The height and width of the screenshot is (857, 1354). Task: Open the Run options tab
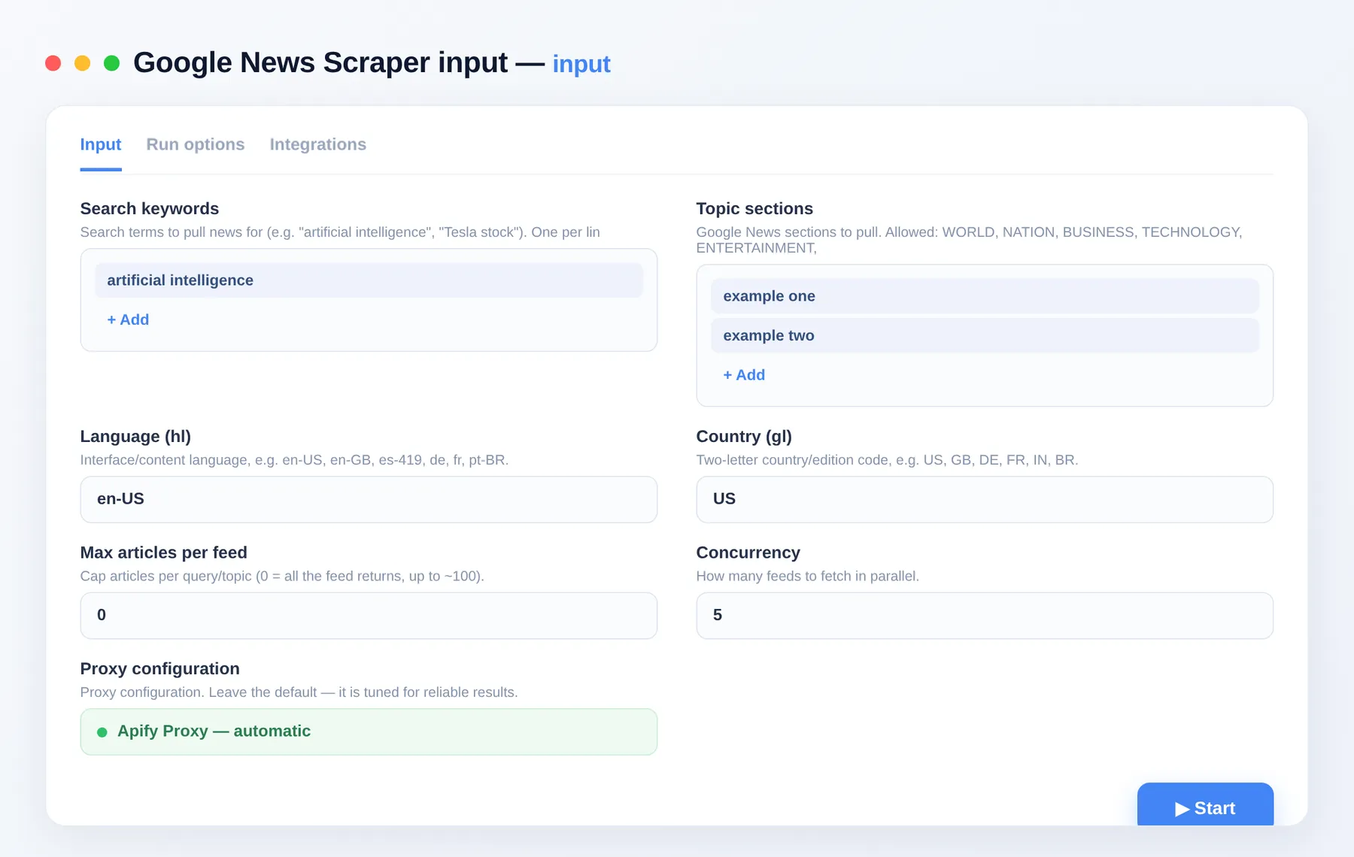pos(196,144)
